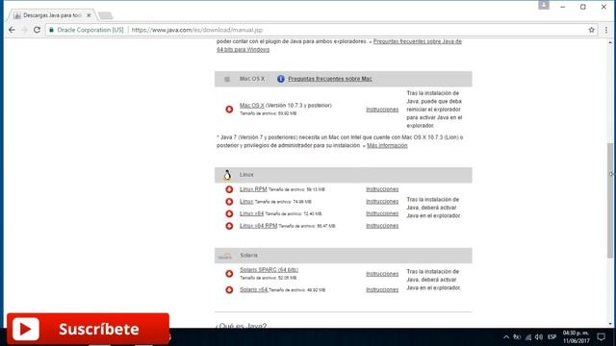Click the Linux penguin icon

[x=227, y=175]
